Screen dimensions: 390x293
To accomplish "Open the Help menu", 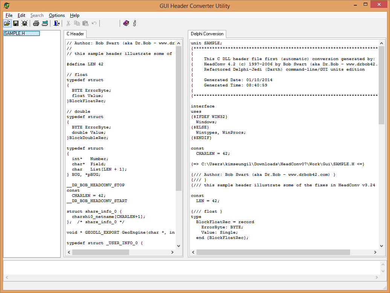I will coord(75,15).
